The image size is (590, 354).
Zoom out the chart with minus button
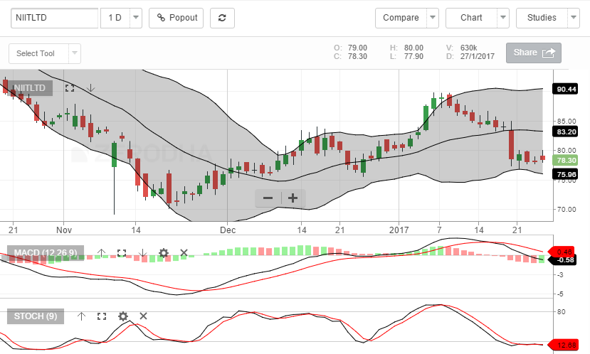(x=268, y=198)
